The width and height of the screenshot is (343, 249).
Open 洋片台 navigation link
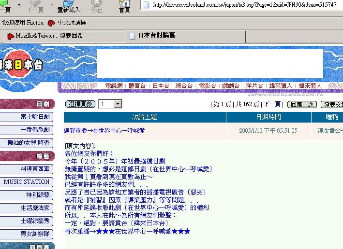pos(254,86)
